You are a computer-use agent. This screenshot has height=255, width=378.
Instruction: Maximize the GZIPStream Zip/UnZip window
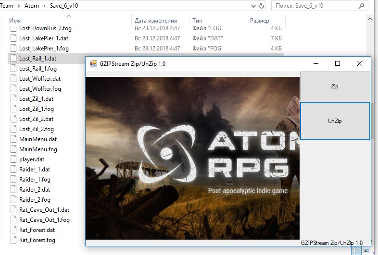[338, 63]
